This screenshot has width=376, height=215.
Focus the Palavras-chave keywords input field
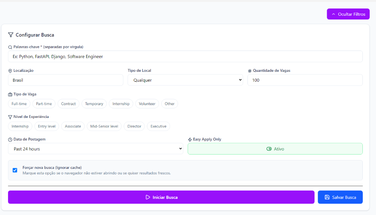[185, 56]
